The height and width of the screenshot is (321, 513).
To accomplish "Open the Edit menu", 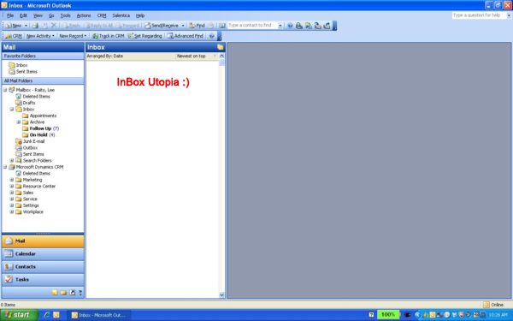I will pyautogui.click(x=24, y=15).
